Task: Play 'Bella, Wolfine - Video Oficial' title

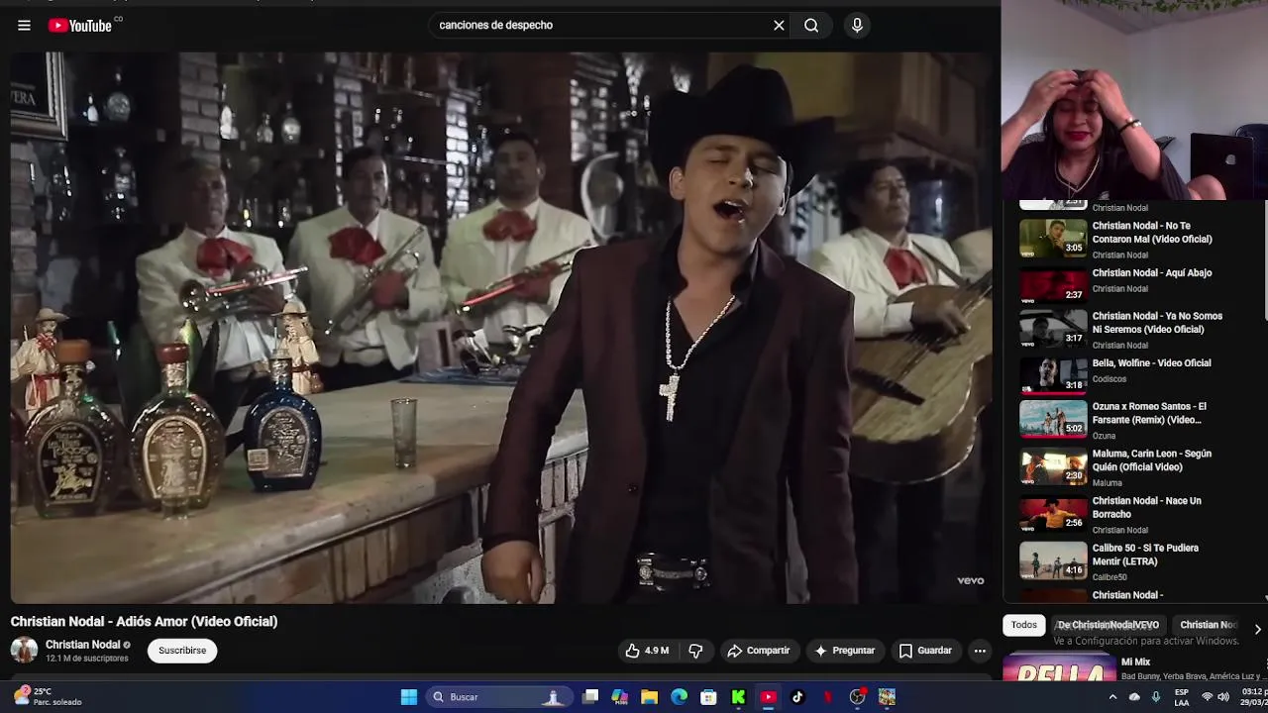Action: (1151, 363)
